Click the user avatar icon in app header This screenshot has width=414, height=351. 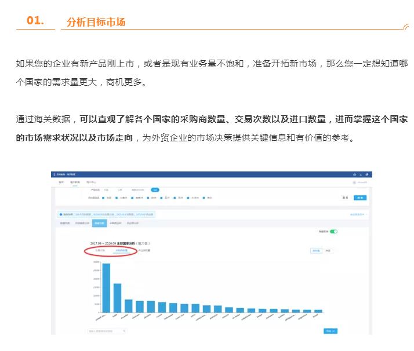coord(354,182)
